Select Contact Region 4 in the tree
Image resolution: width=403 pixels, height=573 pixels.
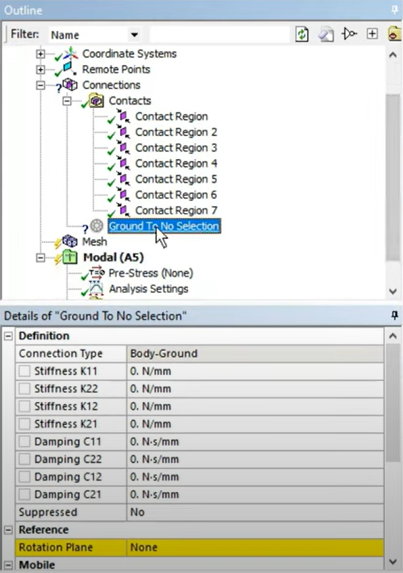click(x=176, y=163)
